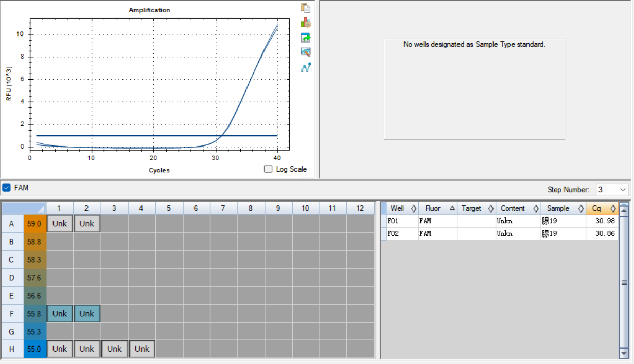This screenshot has height=364, width=634.
Task: Enable the Log Scale checkbox
Action: [x=268, y=169]
